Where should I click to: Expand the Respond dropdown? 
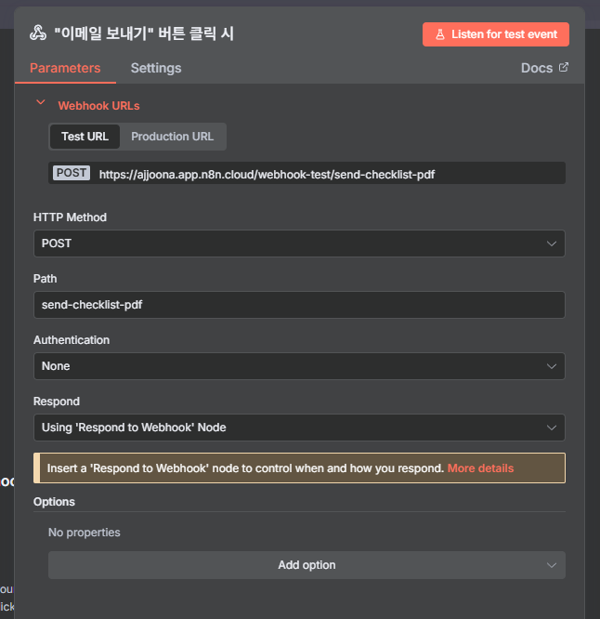coord(298,428)
